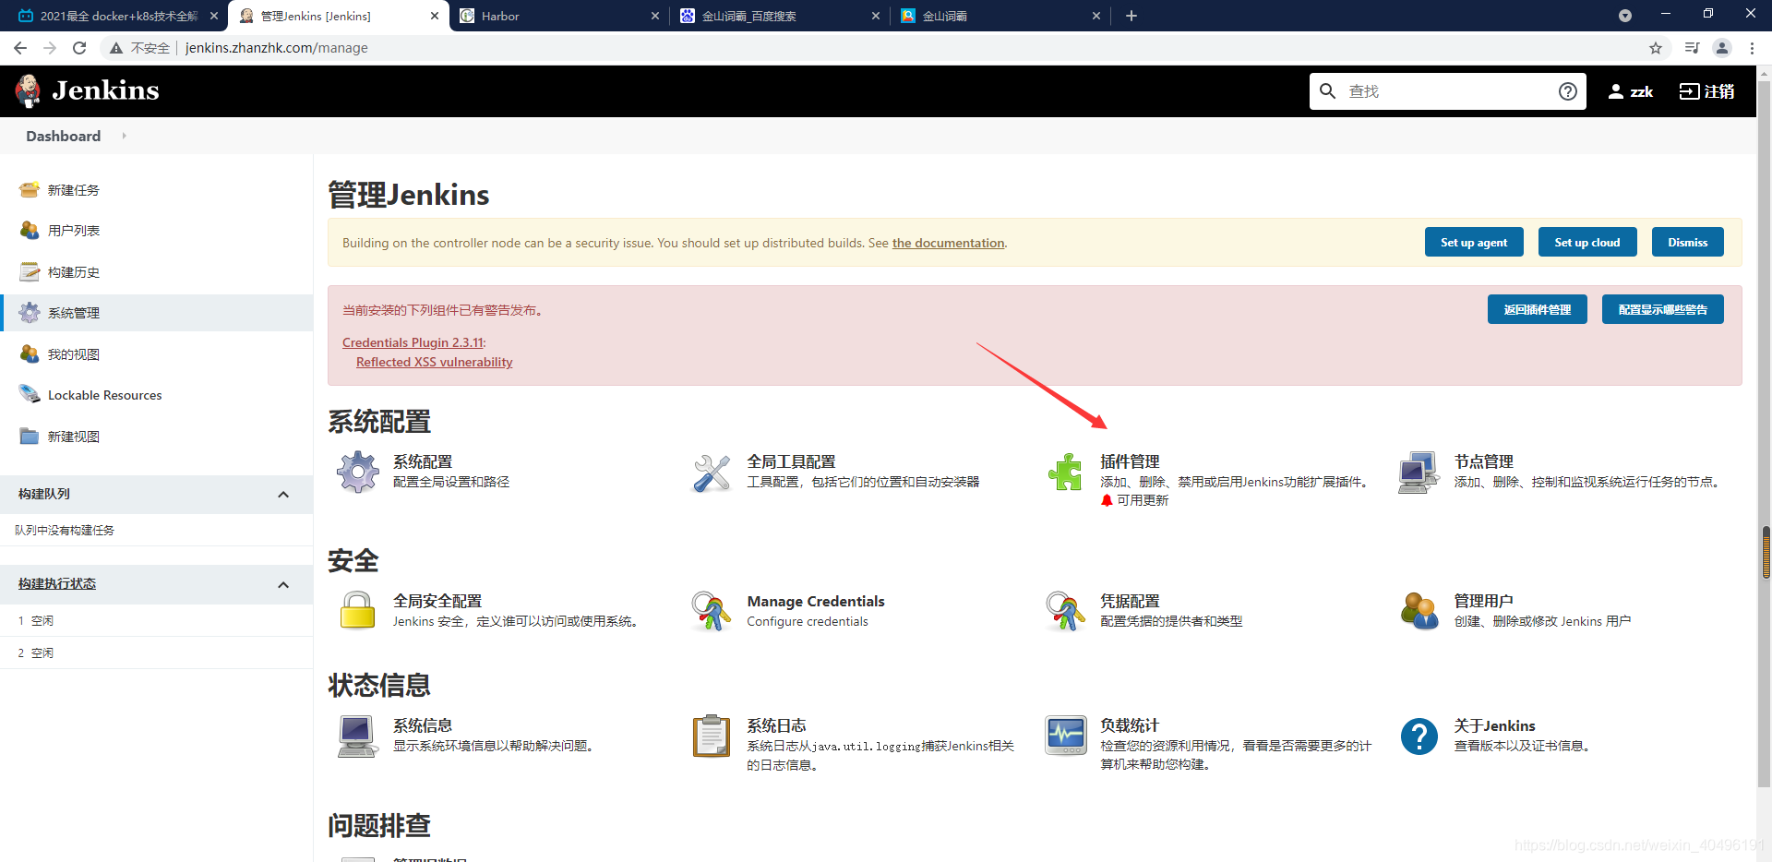Click the 新建视图 folder icon
Image resolution: width=1772 pixels, height=862 pixels.
(x=30, y=437)
